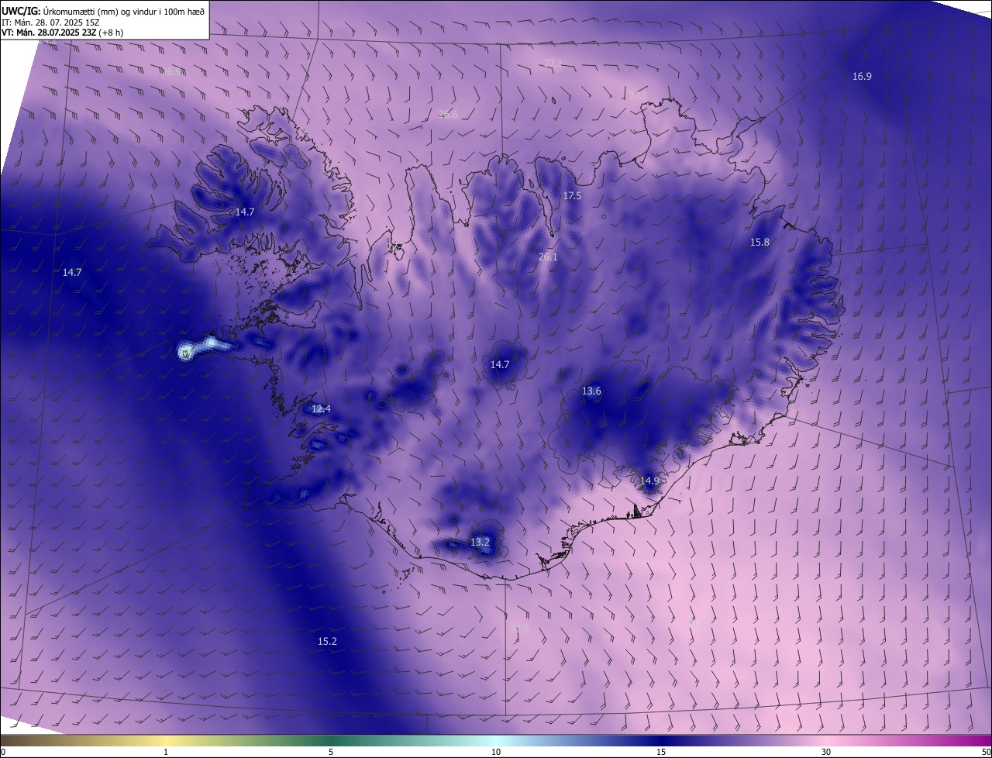Click the 13.6 value on the map
Image resolution: width=992 pixels, height=758 pixels.
pos(591,391)
